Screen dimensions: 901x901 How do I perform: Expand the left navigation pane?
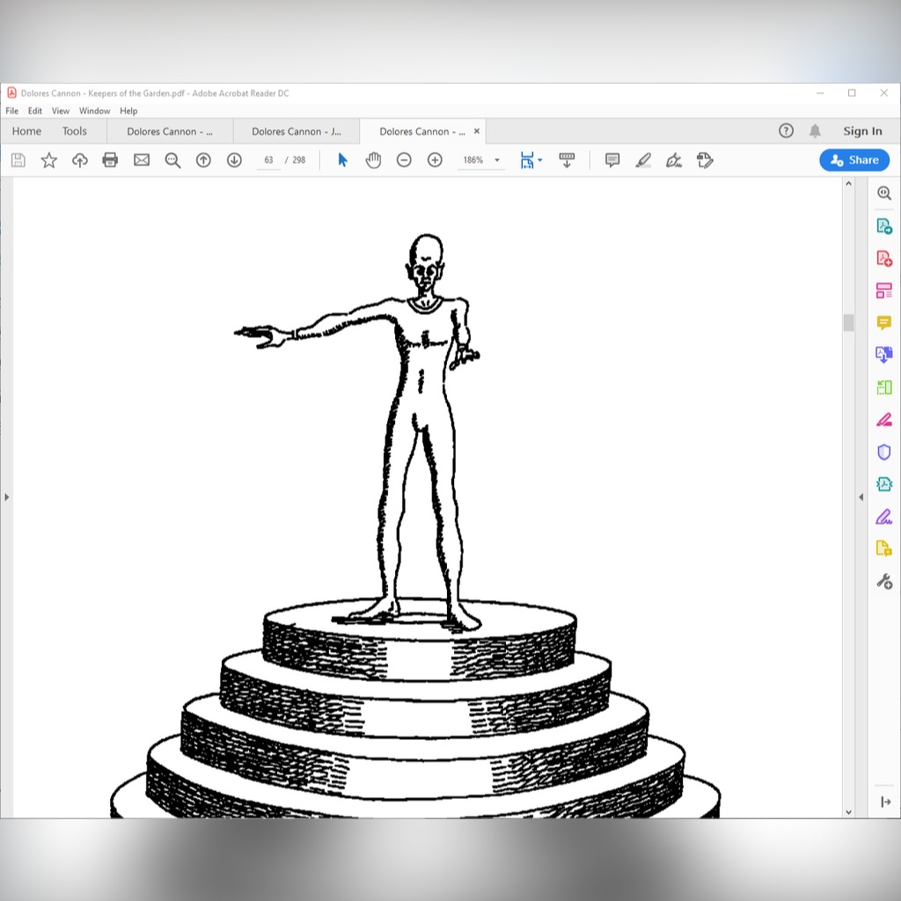[x=6, y=497]
